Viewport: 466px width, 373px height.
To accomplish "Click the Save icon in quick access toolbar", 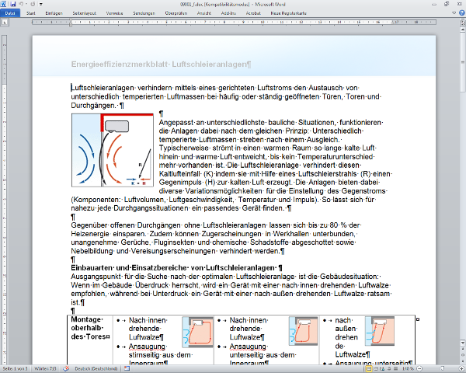I will click(x=13, y=4).
